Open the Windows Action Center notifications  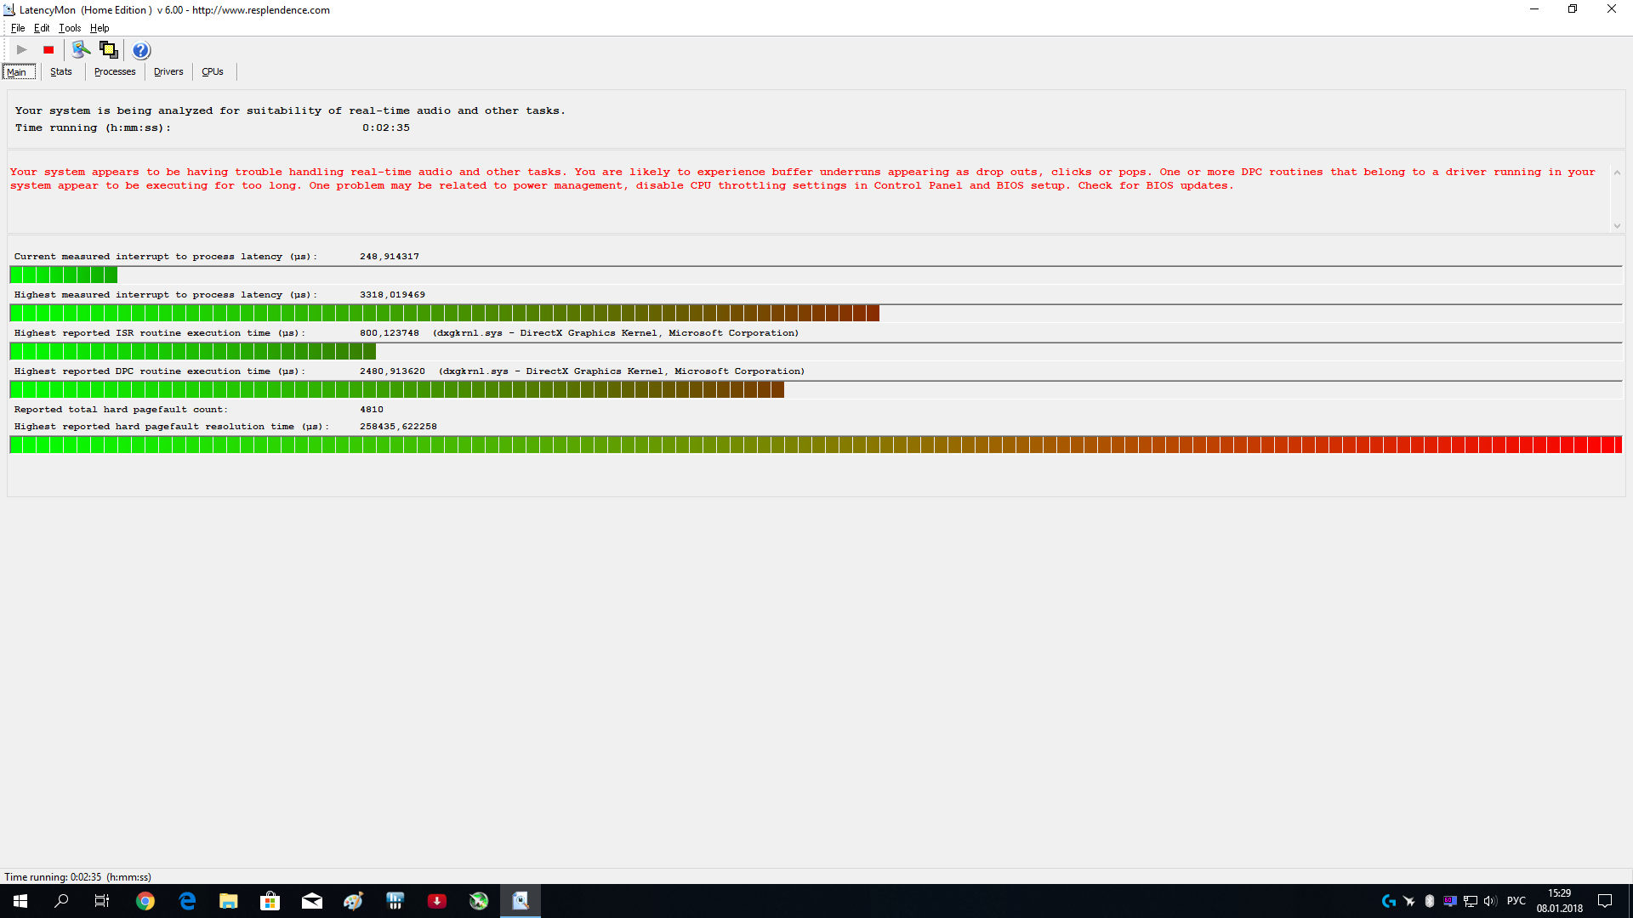1605,901
